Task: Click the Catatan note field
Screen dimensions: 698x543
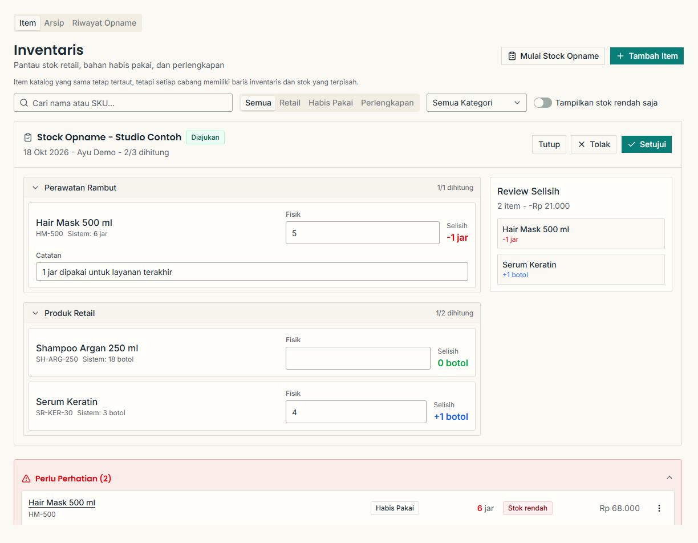Action: [252, 271]
